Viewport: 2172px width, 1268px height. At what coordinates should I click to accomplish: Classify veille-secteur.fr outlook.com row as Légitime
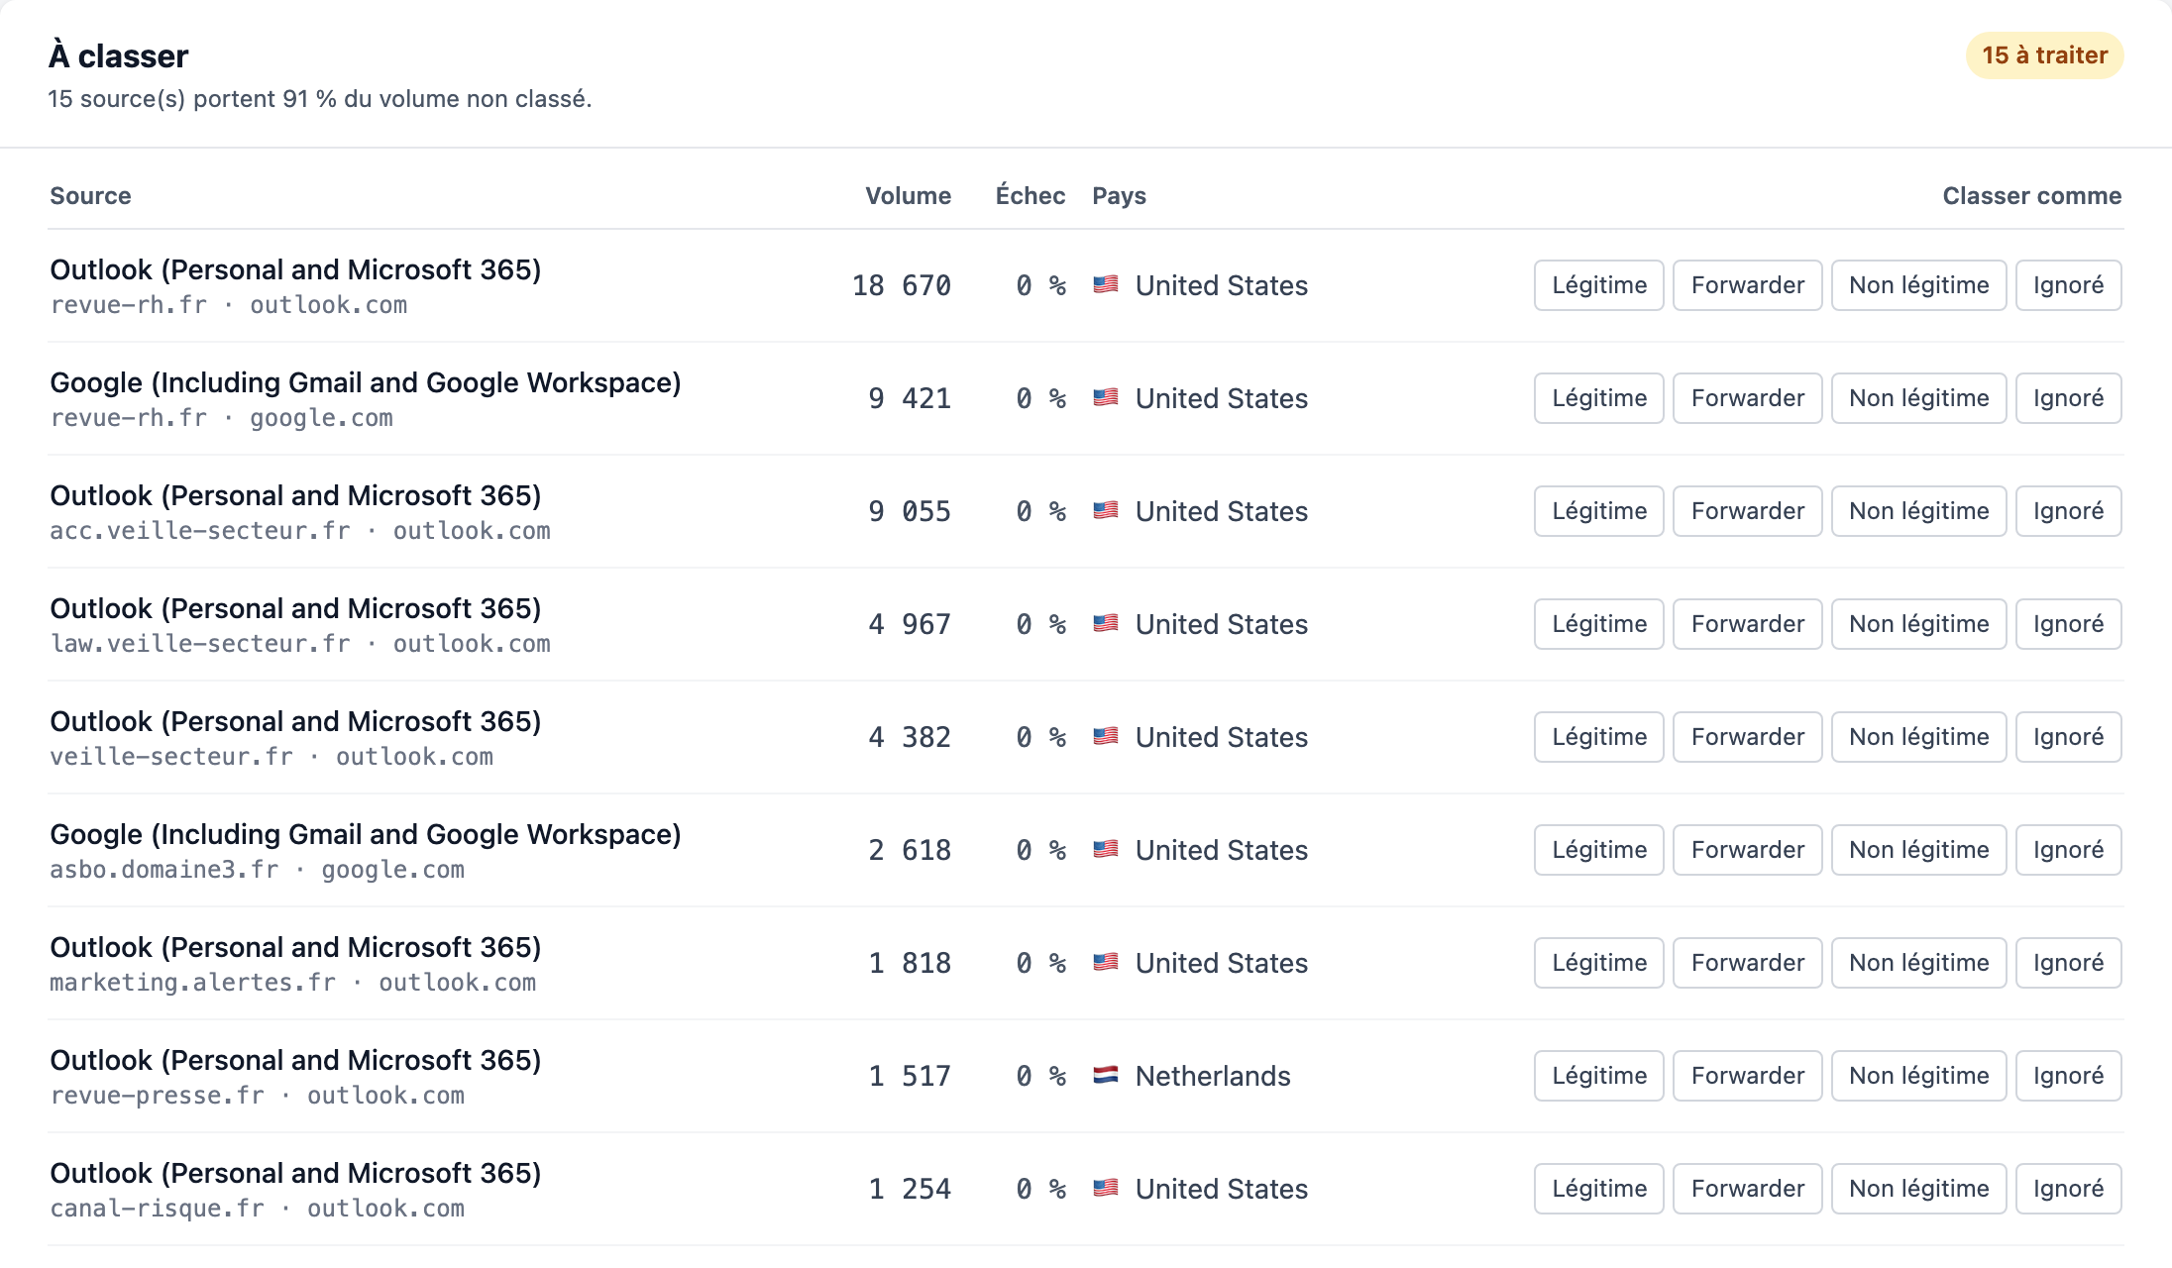pos(1598,737)
